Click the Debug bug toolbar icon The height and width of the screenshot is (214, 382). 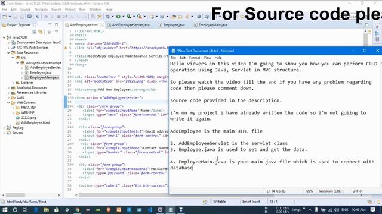[x=108, y=17]
